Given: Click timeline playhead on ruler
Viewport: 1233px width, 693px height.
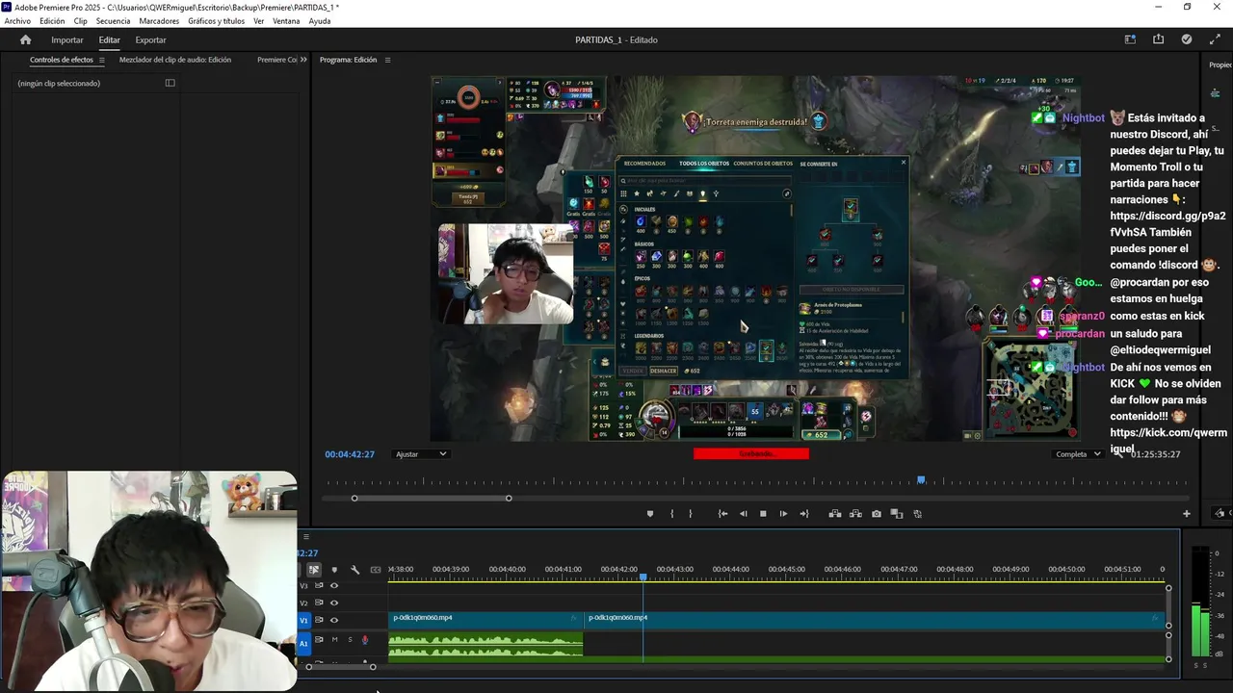Looking at the screenshot, I should (x=643, y=576).
